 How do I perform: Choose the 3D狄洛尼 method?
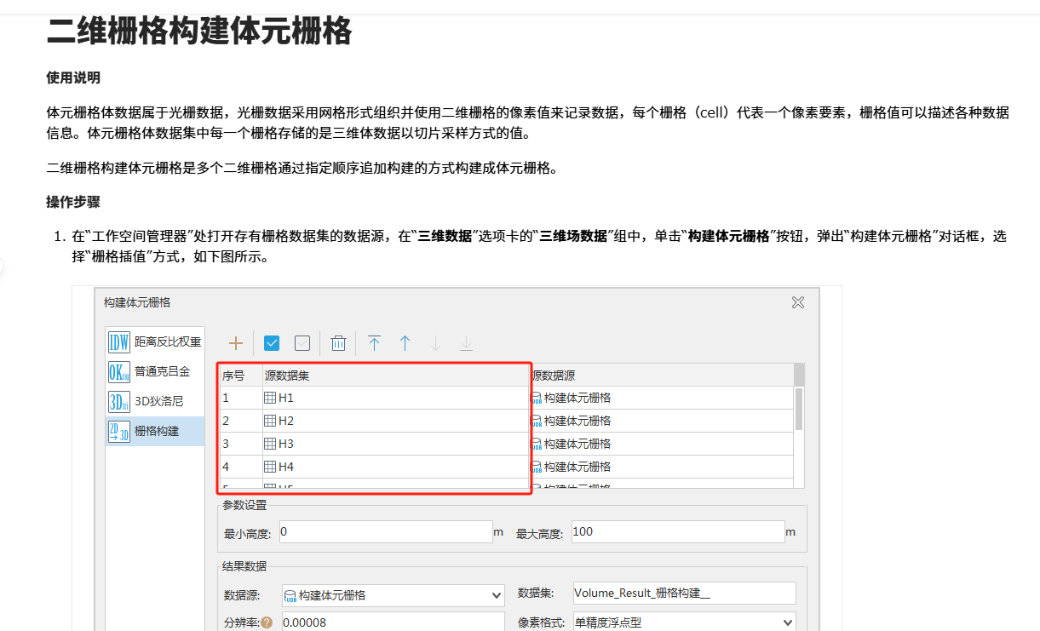[x=155, y=401]
